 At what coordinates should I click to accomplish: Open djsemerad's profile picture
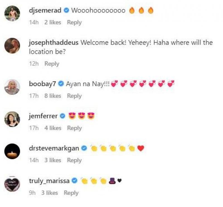pos(12,13)
